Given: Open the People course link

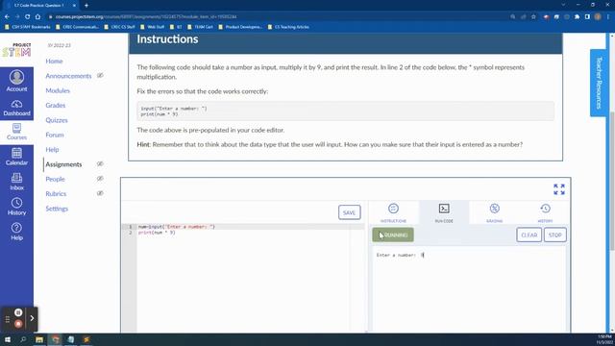Looking at the screenshot, I should pyautogui.click(x=55, y=179).
